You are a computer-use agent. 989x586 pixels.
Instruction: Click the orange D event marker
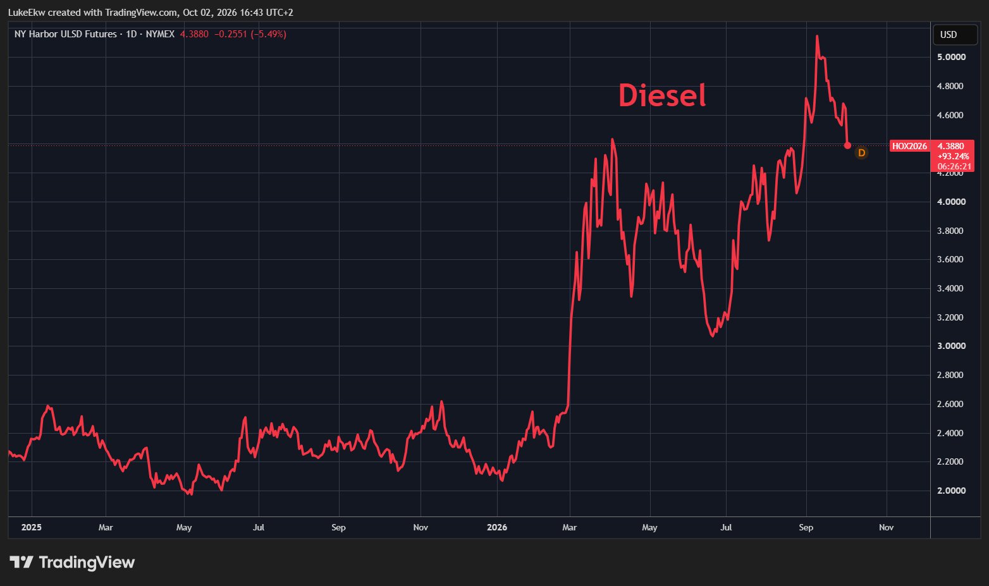point(861,153)
